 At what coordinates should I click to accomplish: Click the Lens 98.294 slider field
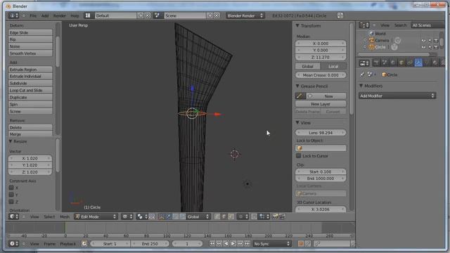pos(321,133)
